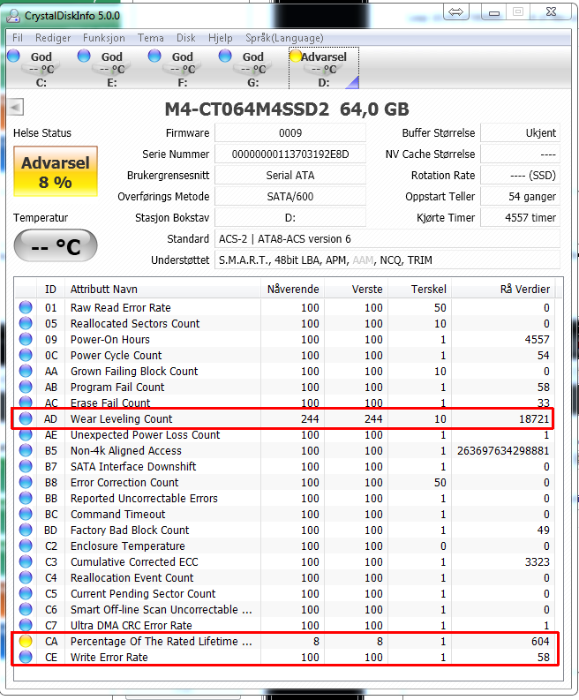Viewport: 579px width, 700px height.
Task: Click status icon of Error Correction Count
Action: coord(26,482)
